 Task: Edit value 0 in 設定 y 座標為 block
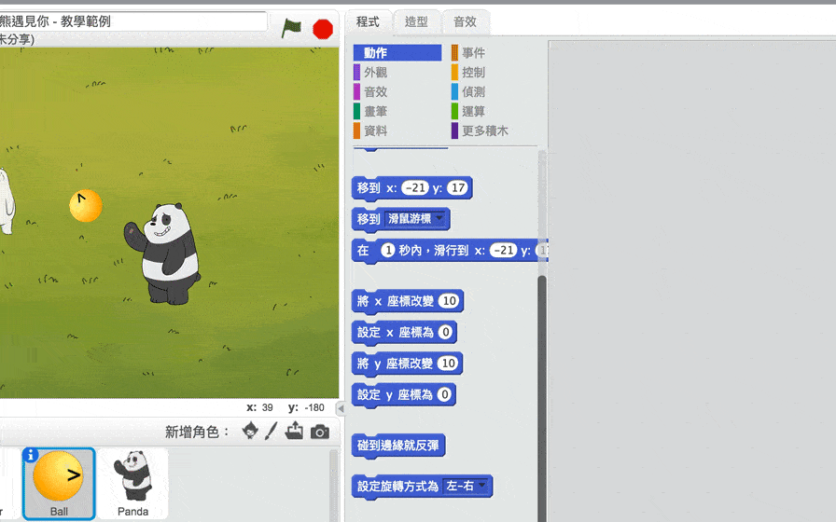(445, 394)
